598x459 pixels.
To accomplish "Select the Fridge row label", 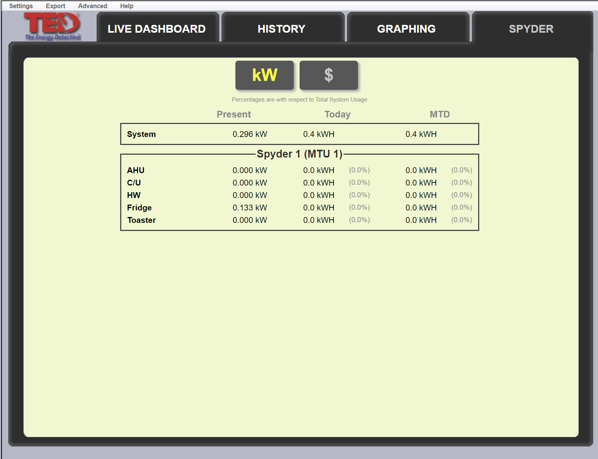I will click(x=139, y=208).
